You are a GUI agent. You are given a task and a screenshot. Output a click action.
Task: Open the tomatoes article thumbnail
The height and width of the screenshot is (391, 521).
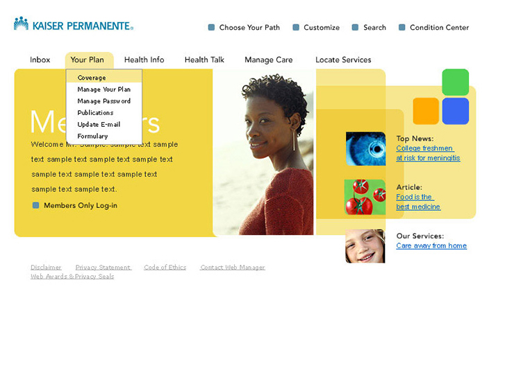point(365,197)
